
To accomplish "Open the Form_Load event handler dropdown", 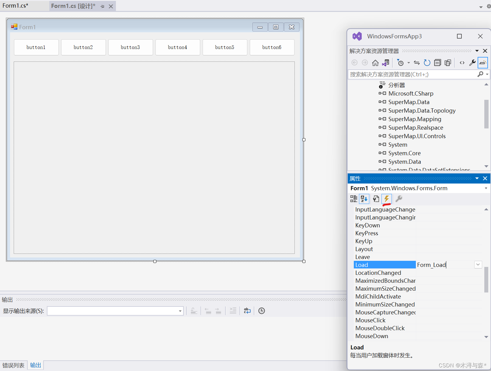I will tap(478, 264).
